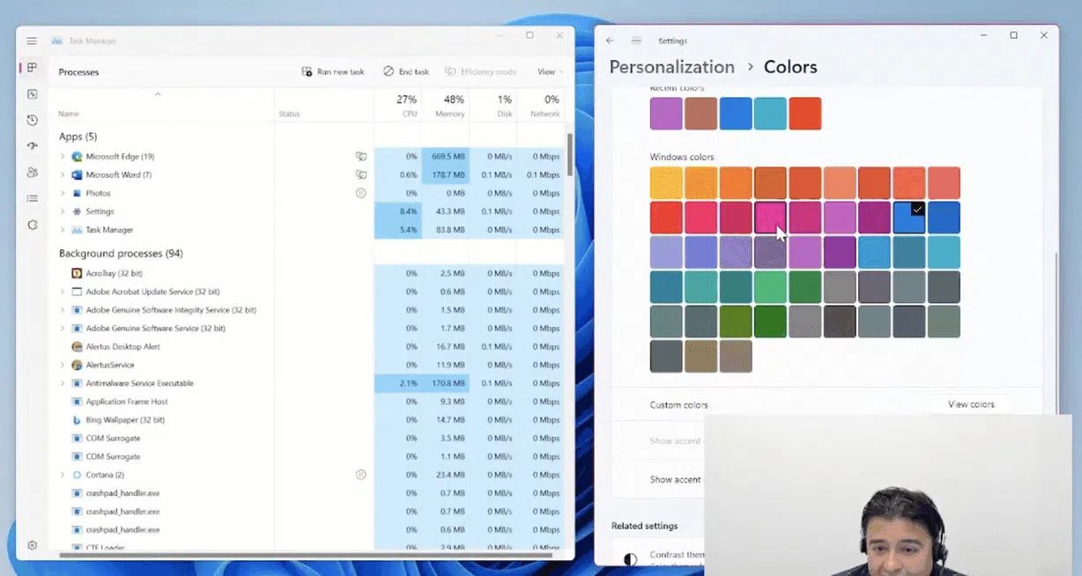The height and width of the screenshot is (576, 1082).
Task: Expand the Photos app process group
Action: (x=63, y=193)
